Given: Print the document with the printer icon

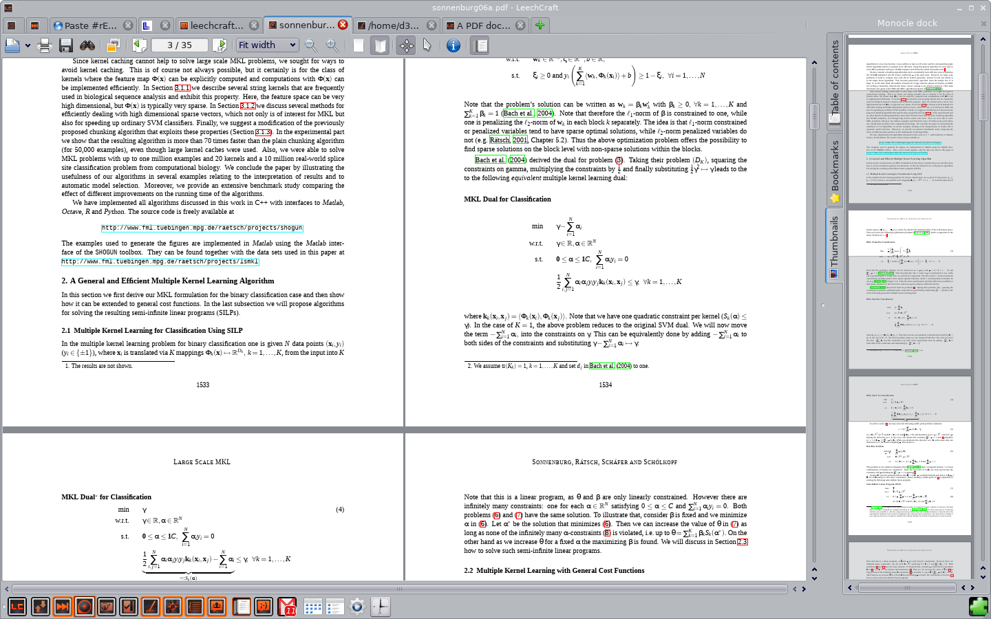Looking at the screenshot, I should 45,45.
